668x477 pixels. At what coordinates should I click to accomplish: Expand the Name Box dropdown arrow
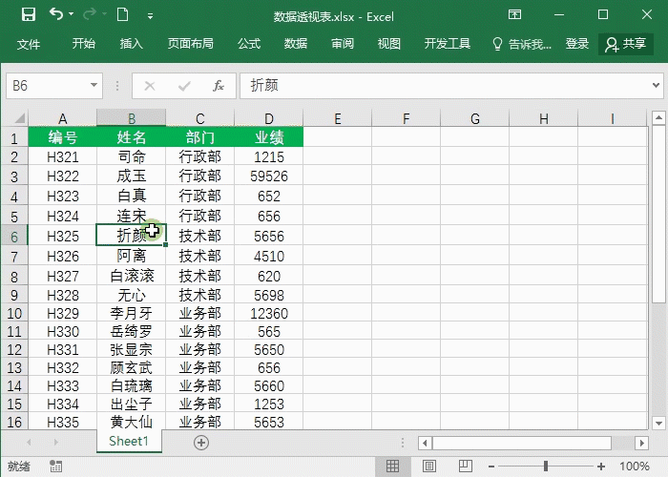[94, 85]
